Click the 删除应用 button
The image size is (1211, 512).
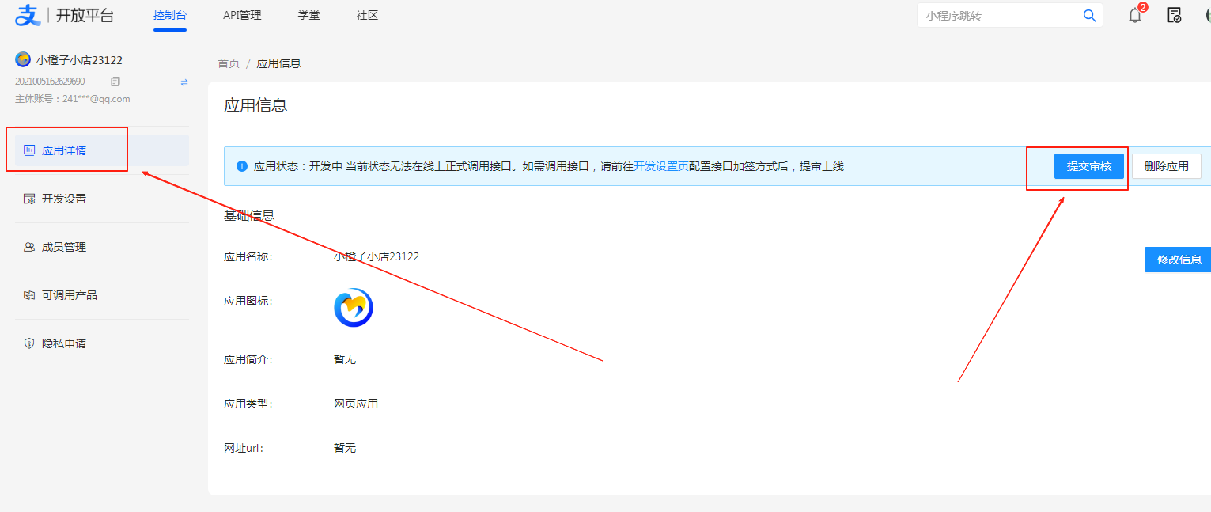tap(1167, 166)
